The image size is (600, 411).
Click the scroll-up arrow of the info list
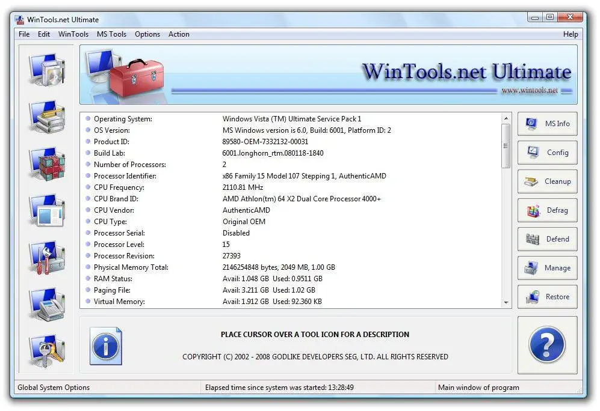[506, 118]
